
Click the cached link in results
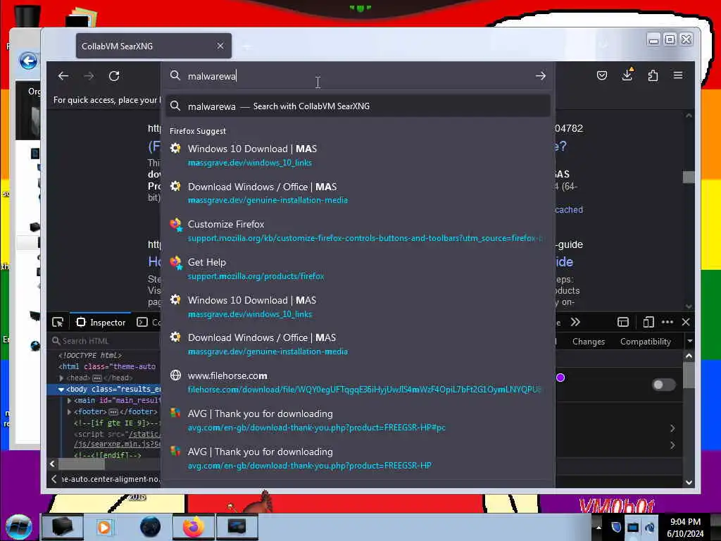[569, 210]
